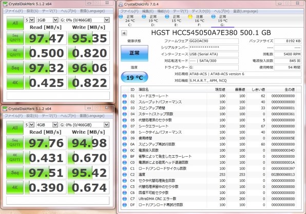Open the ファイル(F) menu in CrystalDiskInfo
The width and height of the screenshot is (306, 214).
click(x=129, y=11)
